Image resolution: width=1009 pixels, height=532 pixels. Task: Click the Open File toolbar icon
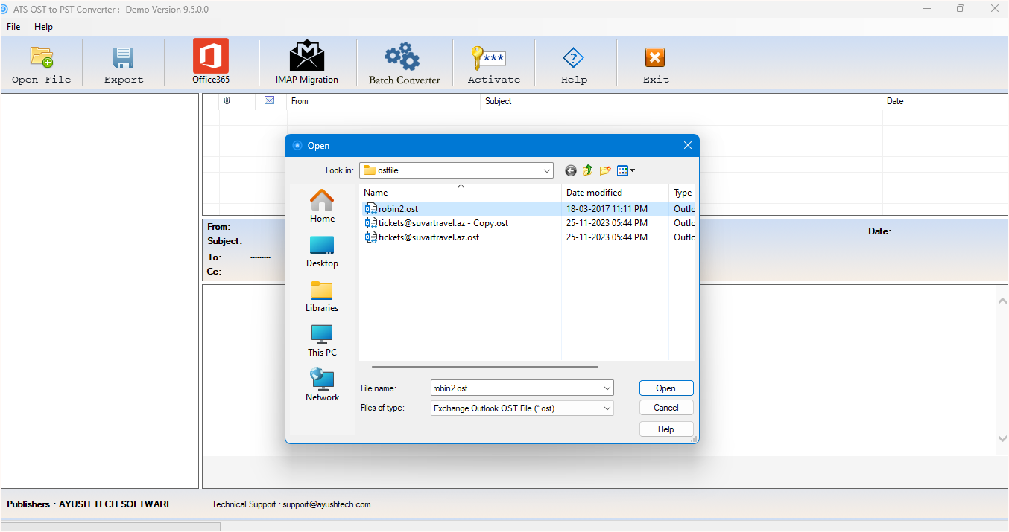[41, 57]
